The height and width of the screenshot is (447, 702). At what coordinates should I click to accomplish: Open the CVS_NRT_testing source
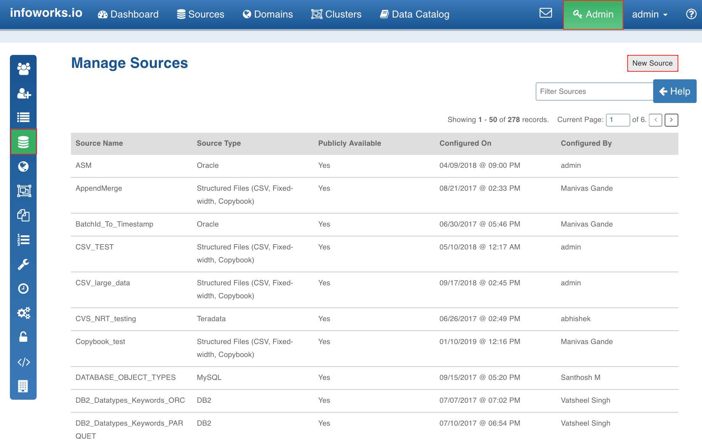pos(106,319)
